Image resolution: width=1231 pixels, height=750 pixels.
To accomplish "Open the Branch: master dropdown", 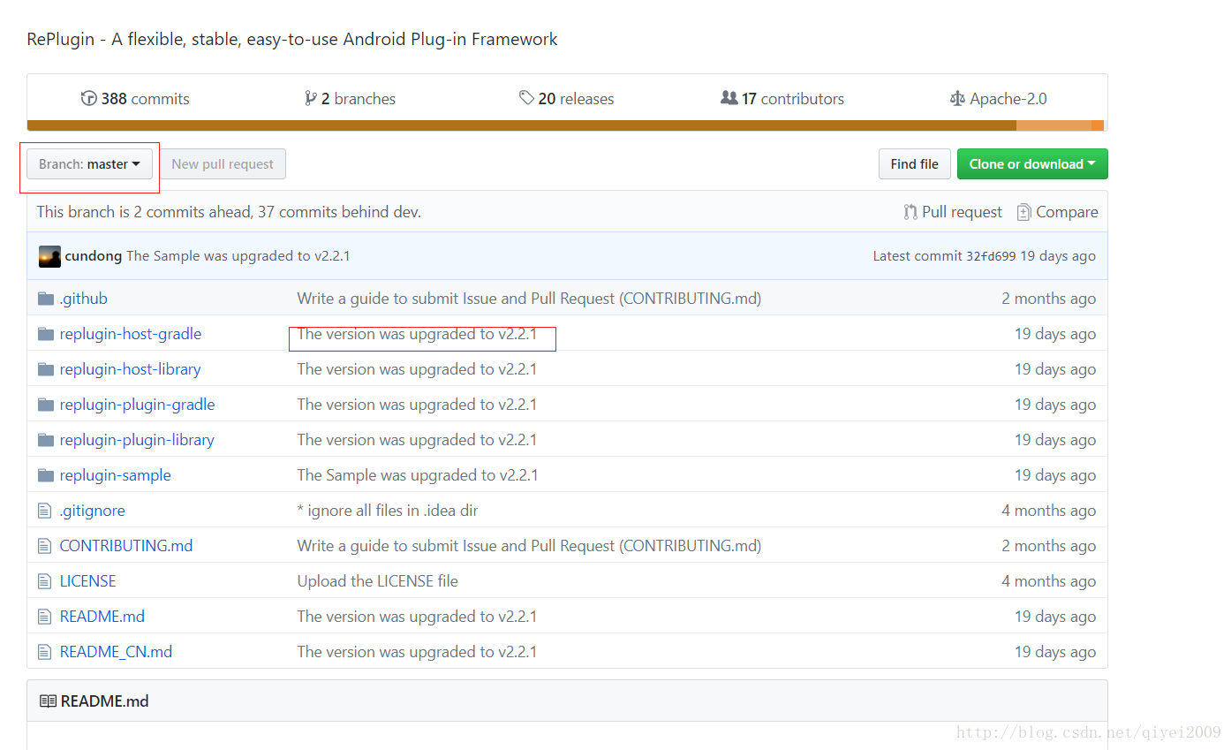I will click(89, 164).
